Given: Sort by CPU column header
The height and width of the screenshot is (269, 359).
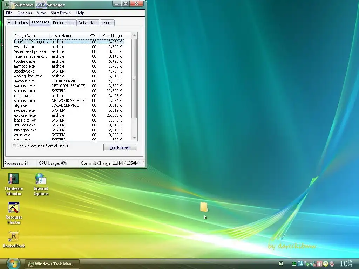Looking at the screenshot, I should (94, 36).
